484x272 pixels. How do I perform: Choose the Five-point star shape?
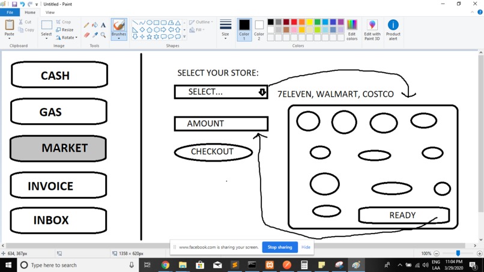(150, 37)
